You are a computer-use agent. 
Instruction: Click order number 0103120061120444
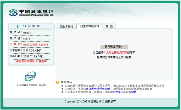36,45
